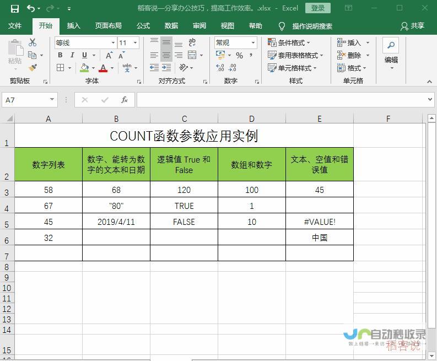Open the number format dropdown 常规

(x=253, y=42)
